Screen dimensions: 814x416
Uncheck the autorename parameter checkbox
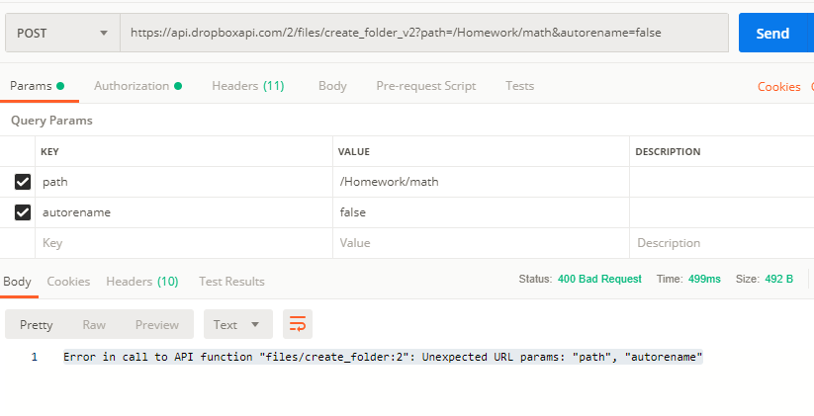coord(23,212)
